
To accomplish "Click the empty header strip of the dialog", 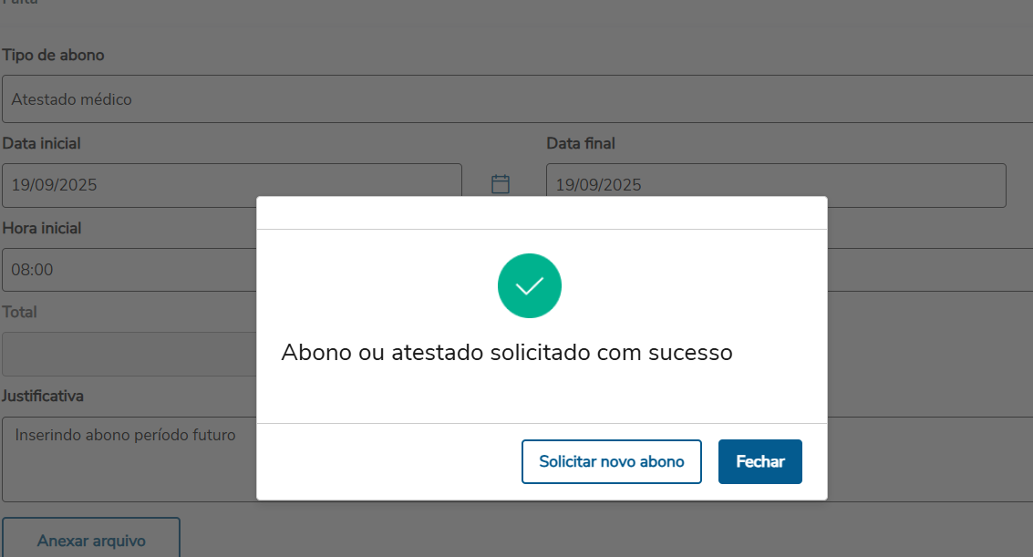I will 542,212.
